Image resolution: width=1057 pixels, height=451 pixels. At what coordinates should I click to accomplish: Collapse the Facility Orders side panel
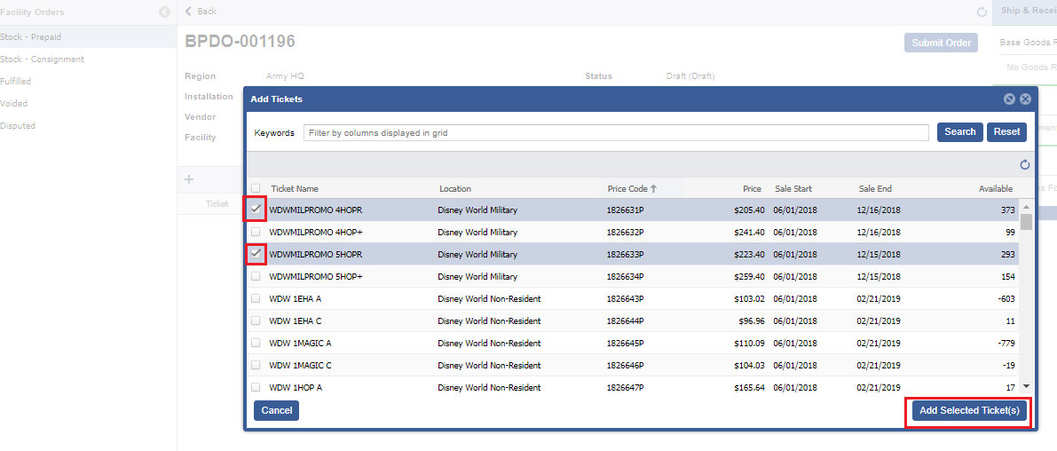click(164, 12)
